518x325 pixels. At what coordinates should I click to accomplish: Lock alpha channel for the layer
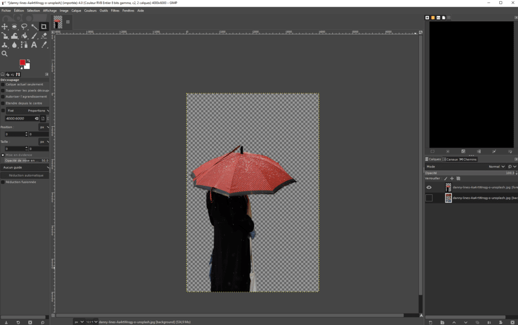[458, 178]
